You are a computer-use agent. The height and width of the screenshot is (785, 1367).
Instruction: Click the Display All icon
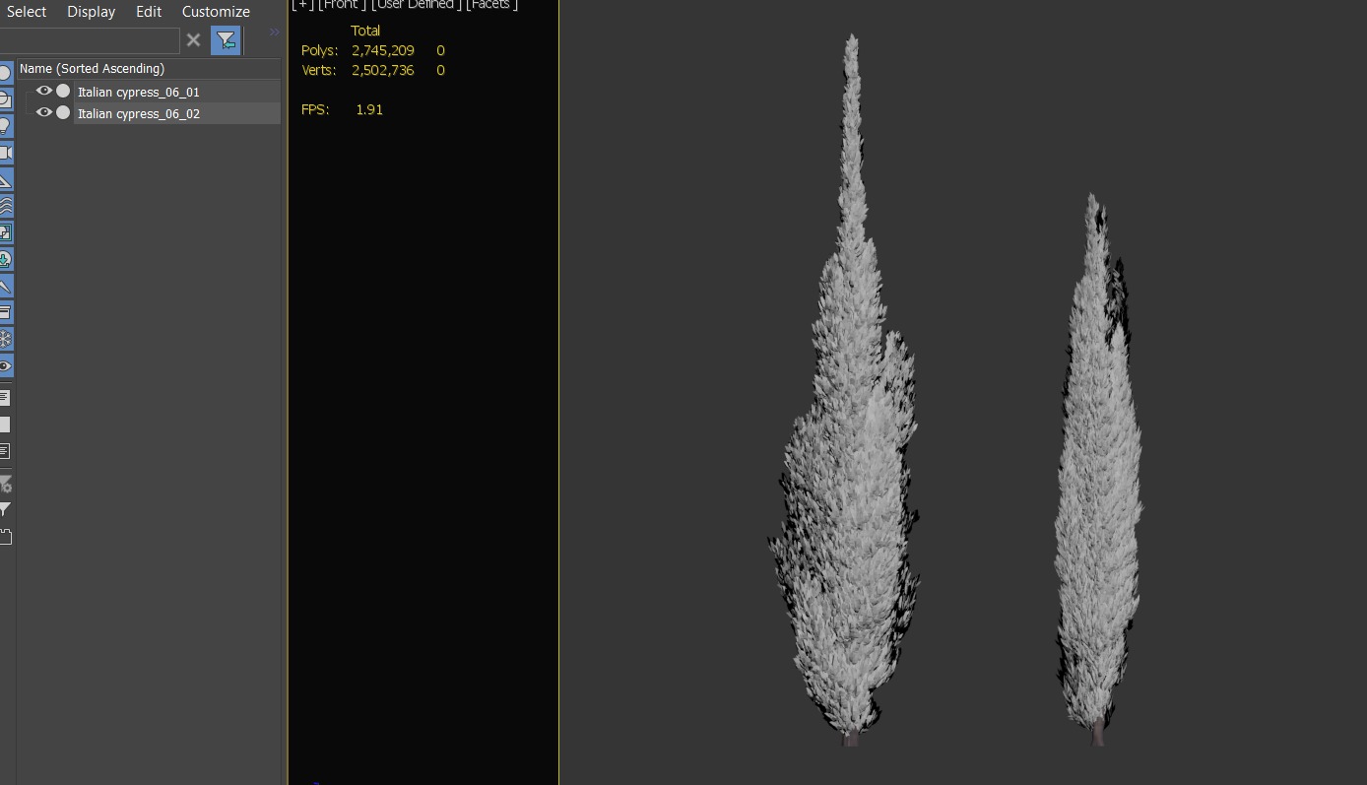[5, 398]
